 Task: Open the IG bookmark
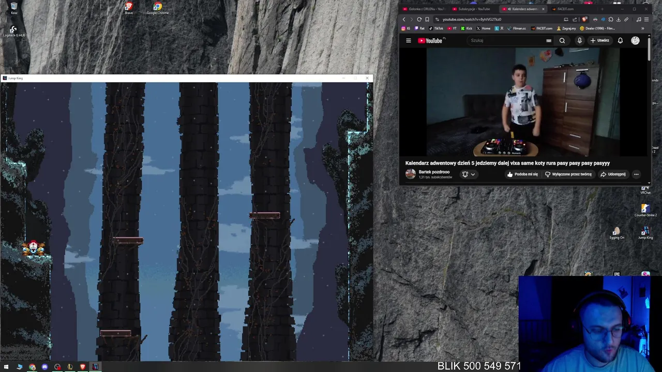(406, 28)
